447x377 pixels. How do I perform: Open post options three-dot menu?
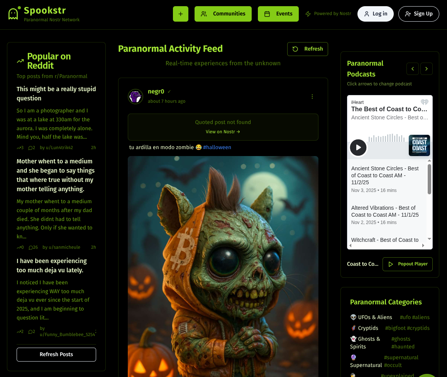pos(312,97)
